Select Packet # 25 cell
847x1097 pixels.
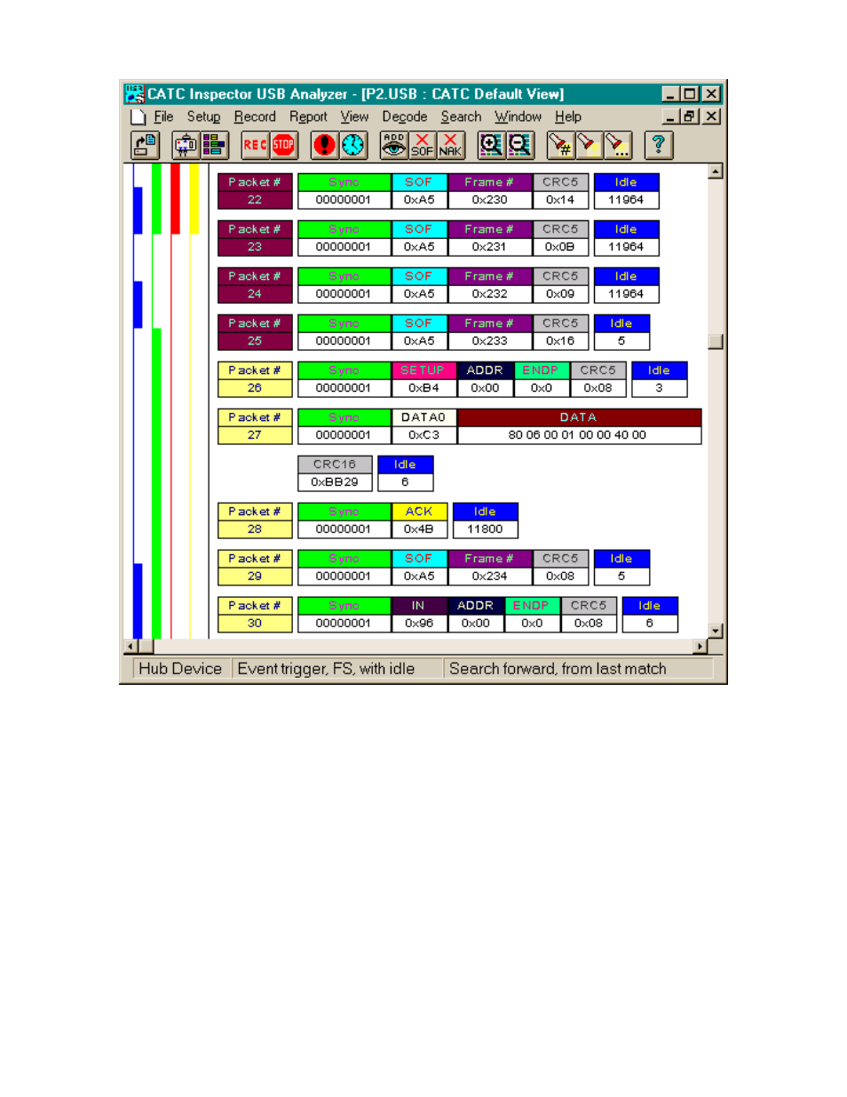pos(255,332)
